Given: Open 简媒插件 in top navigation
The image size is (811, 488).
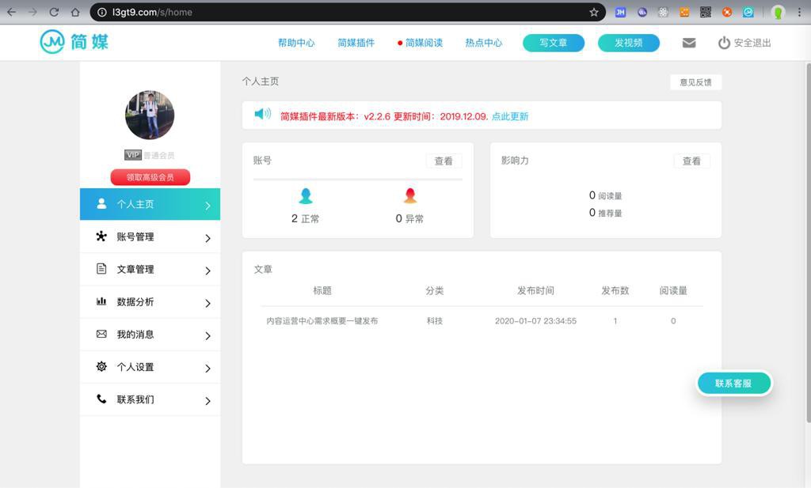Looking at the screenshot, I should 356,43.
